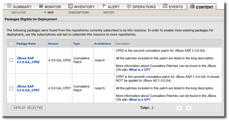Click the Operations play icon

[x=129, y=6]
